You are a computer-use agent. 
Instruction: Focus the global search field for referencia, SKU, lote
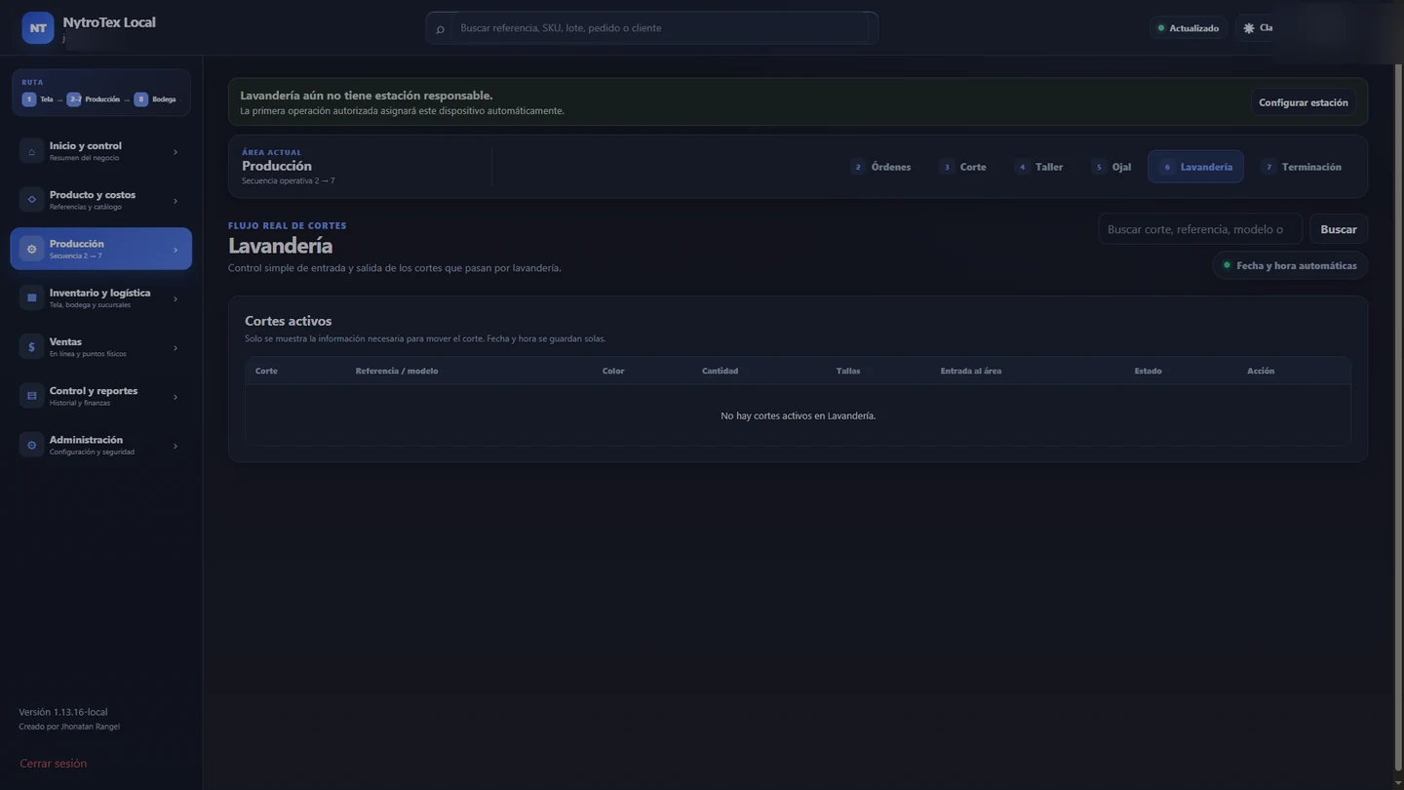(x=651, y=28)
